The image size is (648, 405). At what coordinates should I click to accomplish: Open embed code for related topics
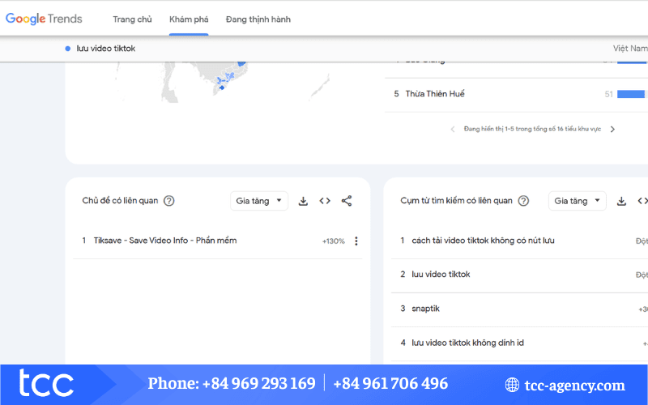click(x=325, y=201)
